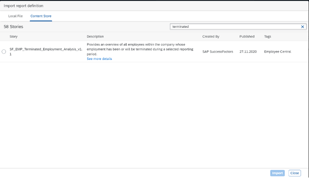Open the Content Store tab
This screenshot has height=178, width=309.
click(41, 16)
